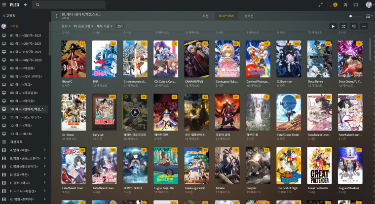Switch to the 추천 tab
375x204 pixels.
tap(205, 16)
